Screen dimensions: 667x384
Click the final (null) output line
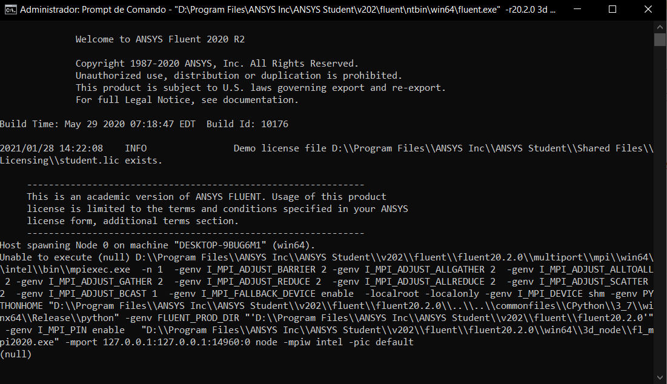pyautogui.click(x=16, y=354)
